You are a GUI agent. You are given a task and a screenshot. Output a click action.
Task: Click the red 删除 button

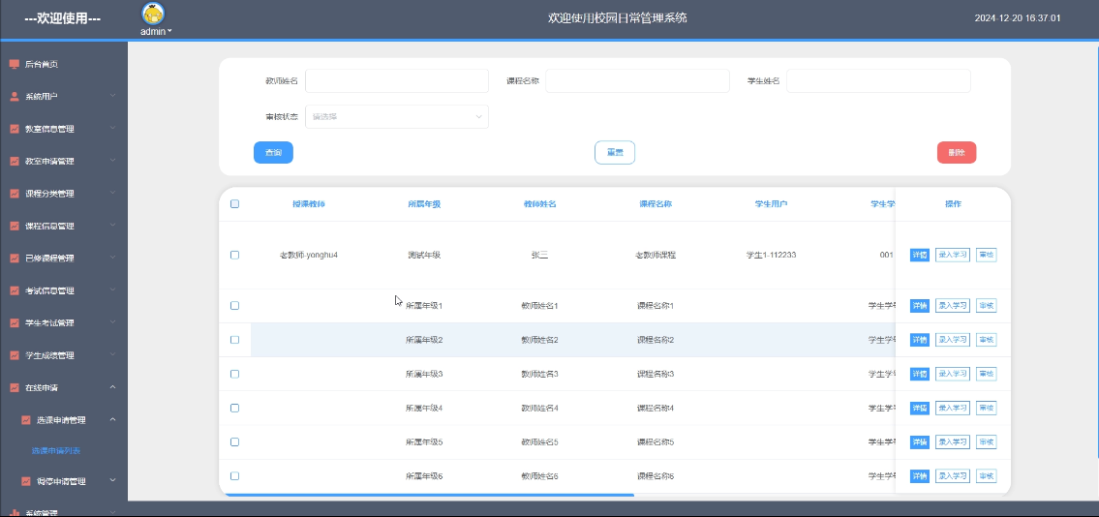[957, 153]
